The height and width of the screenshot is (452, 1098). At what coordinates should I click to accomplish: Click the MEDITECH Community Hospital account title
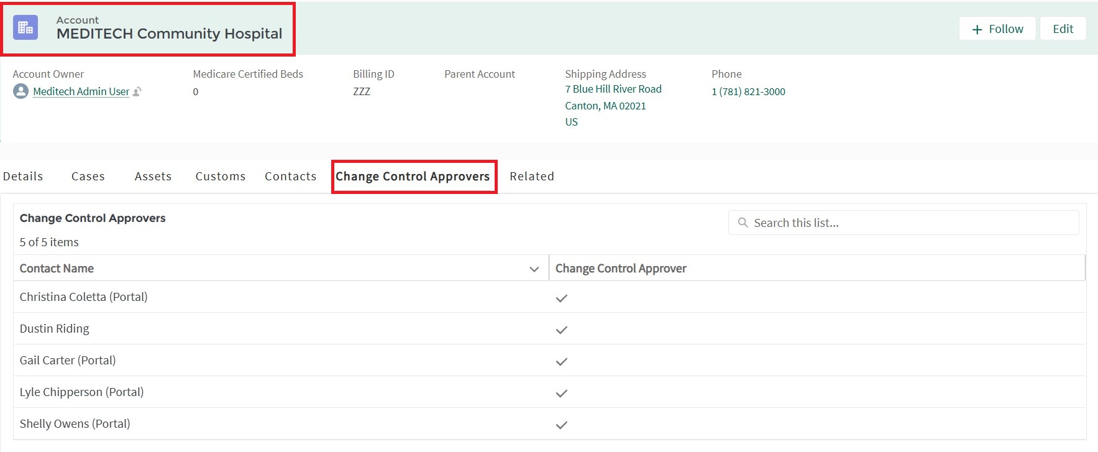pyautogui.click(x=169, y=34)
